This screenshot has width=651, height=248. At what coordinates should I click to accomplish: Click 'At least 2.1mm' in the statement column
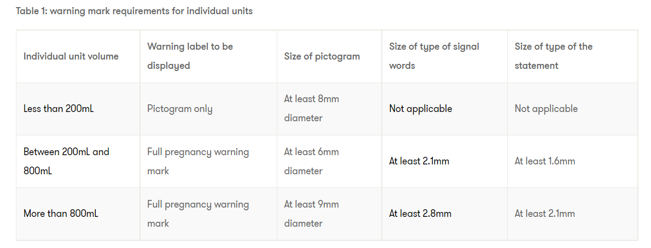545,214
